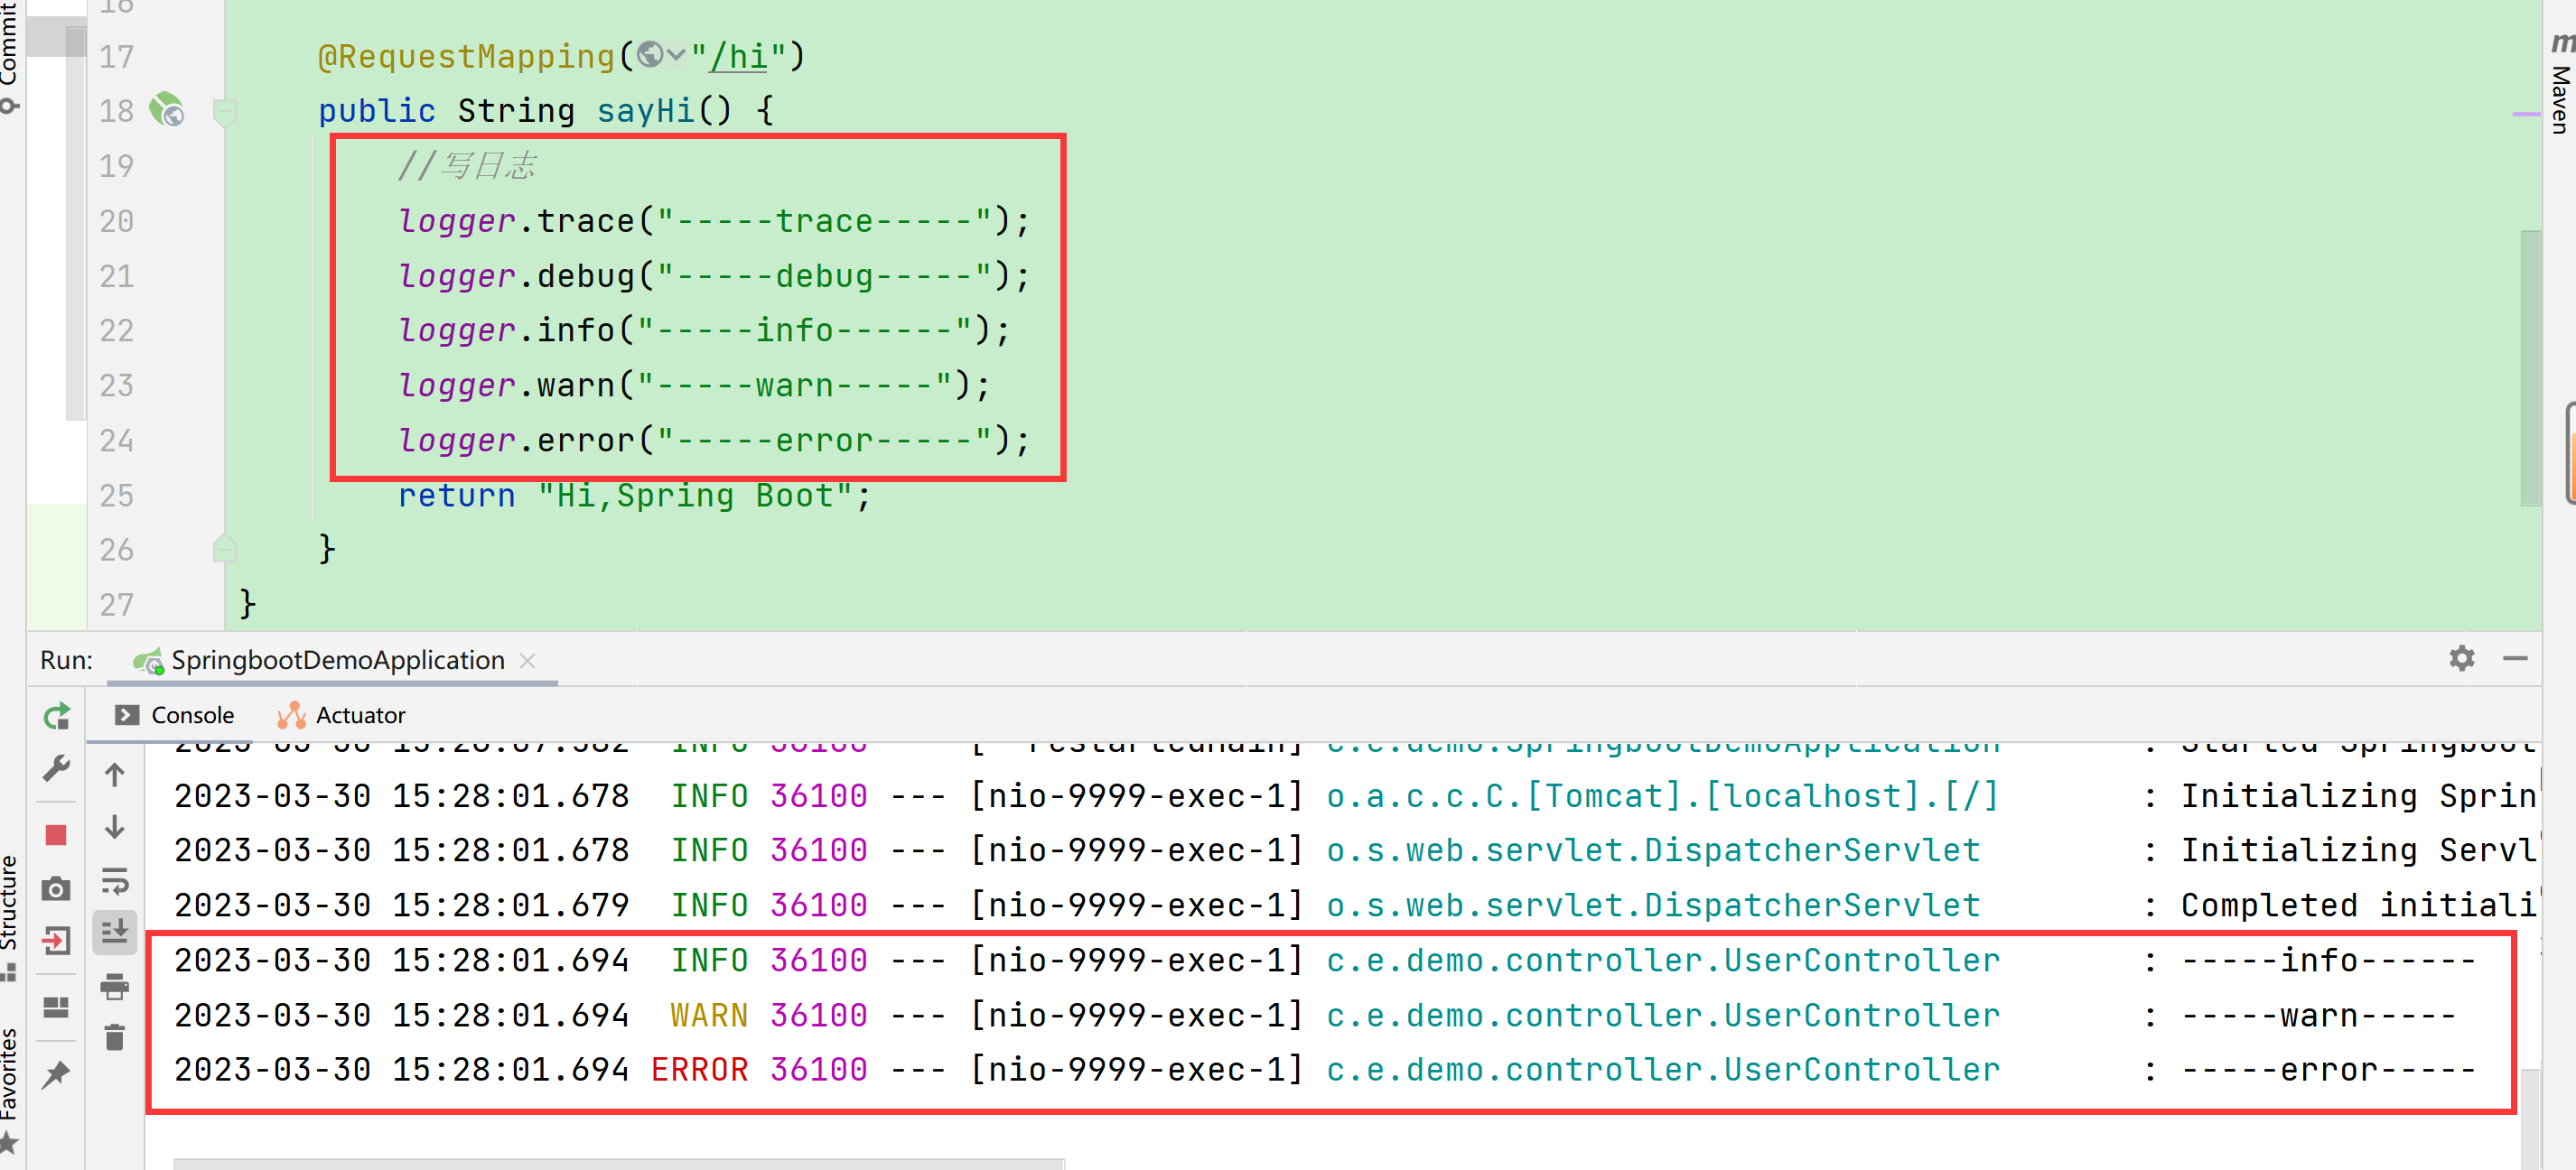Collapse fold marker at line 26

click(224, 549)
